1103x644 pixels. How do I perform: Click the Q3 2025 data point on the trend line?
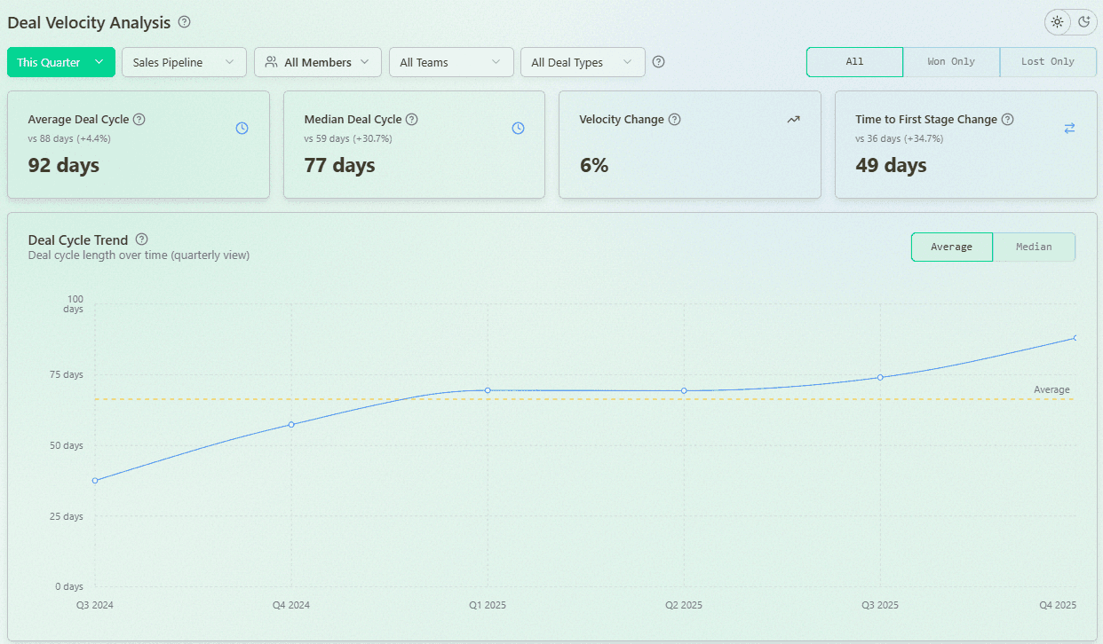[880, 377]
